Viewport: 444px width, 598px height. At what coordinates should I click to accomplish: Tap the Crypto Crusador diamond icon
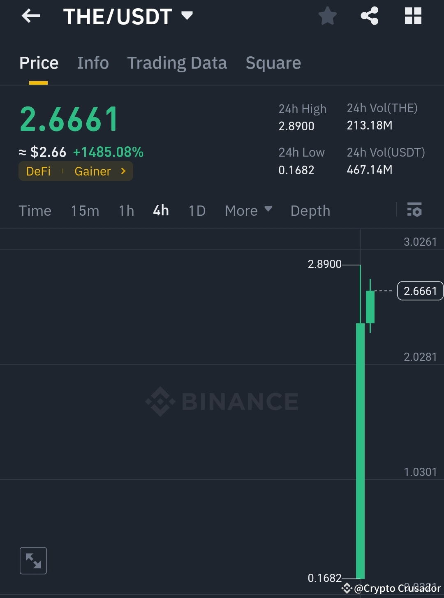(347, 589)
